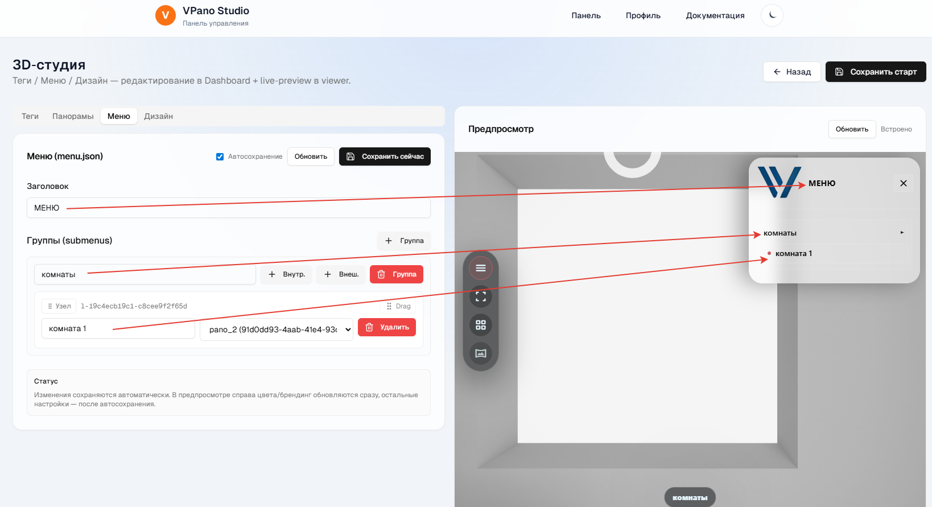Enter fullscreen in the preview viewer
The height and width of the screenshot is (507, 932).
(x=481, y=296)
